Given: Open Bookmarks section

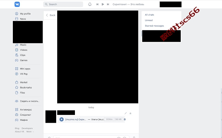Looking at the screenshot, I should 26,87.
